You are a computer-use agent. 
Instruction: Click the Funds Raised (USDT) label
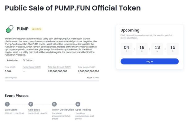pyautogui.click(x=32, y=67)
